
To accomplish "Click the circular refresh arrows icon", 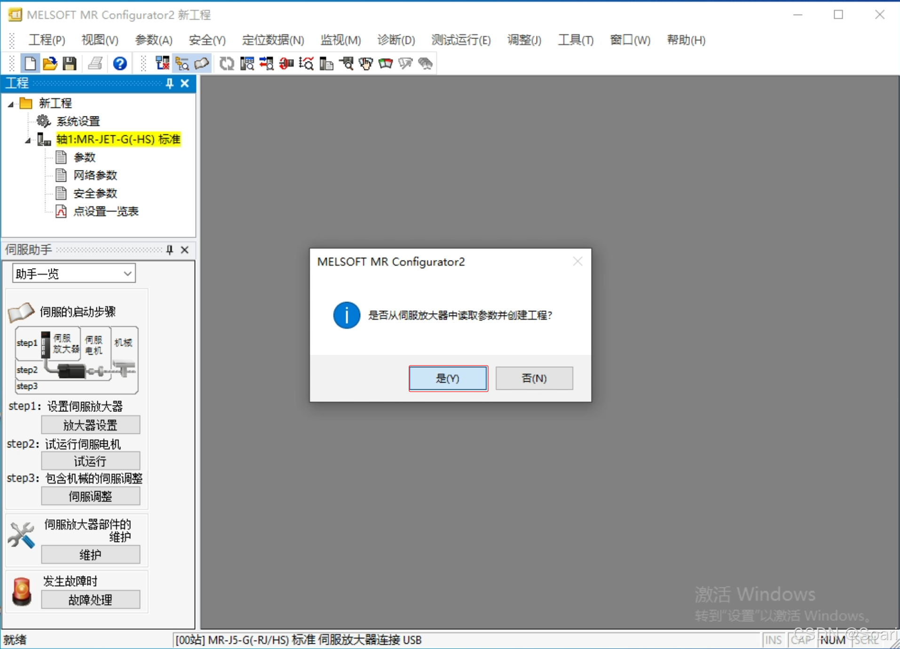I will 227,63.
